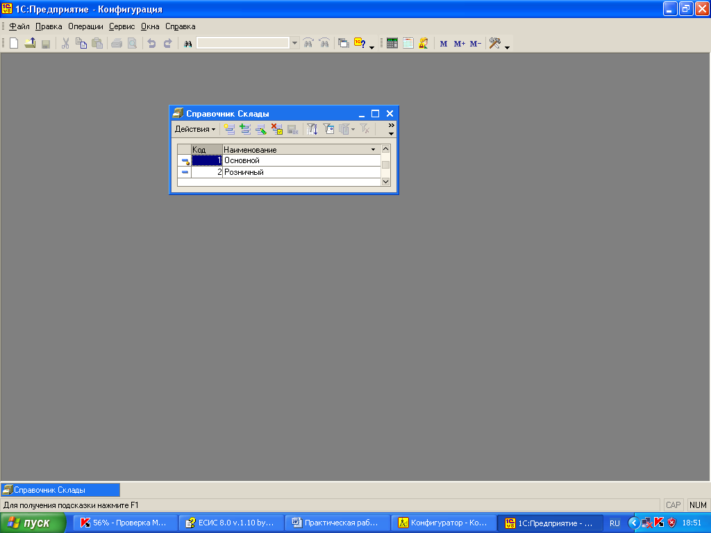This screenshot has height=533, width=711.
Task: Click the M- memory subtract button
Action: pos(475,44)
